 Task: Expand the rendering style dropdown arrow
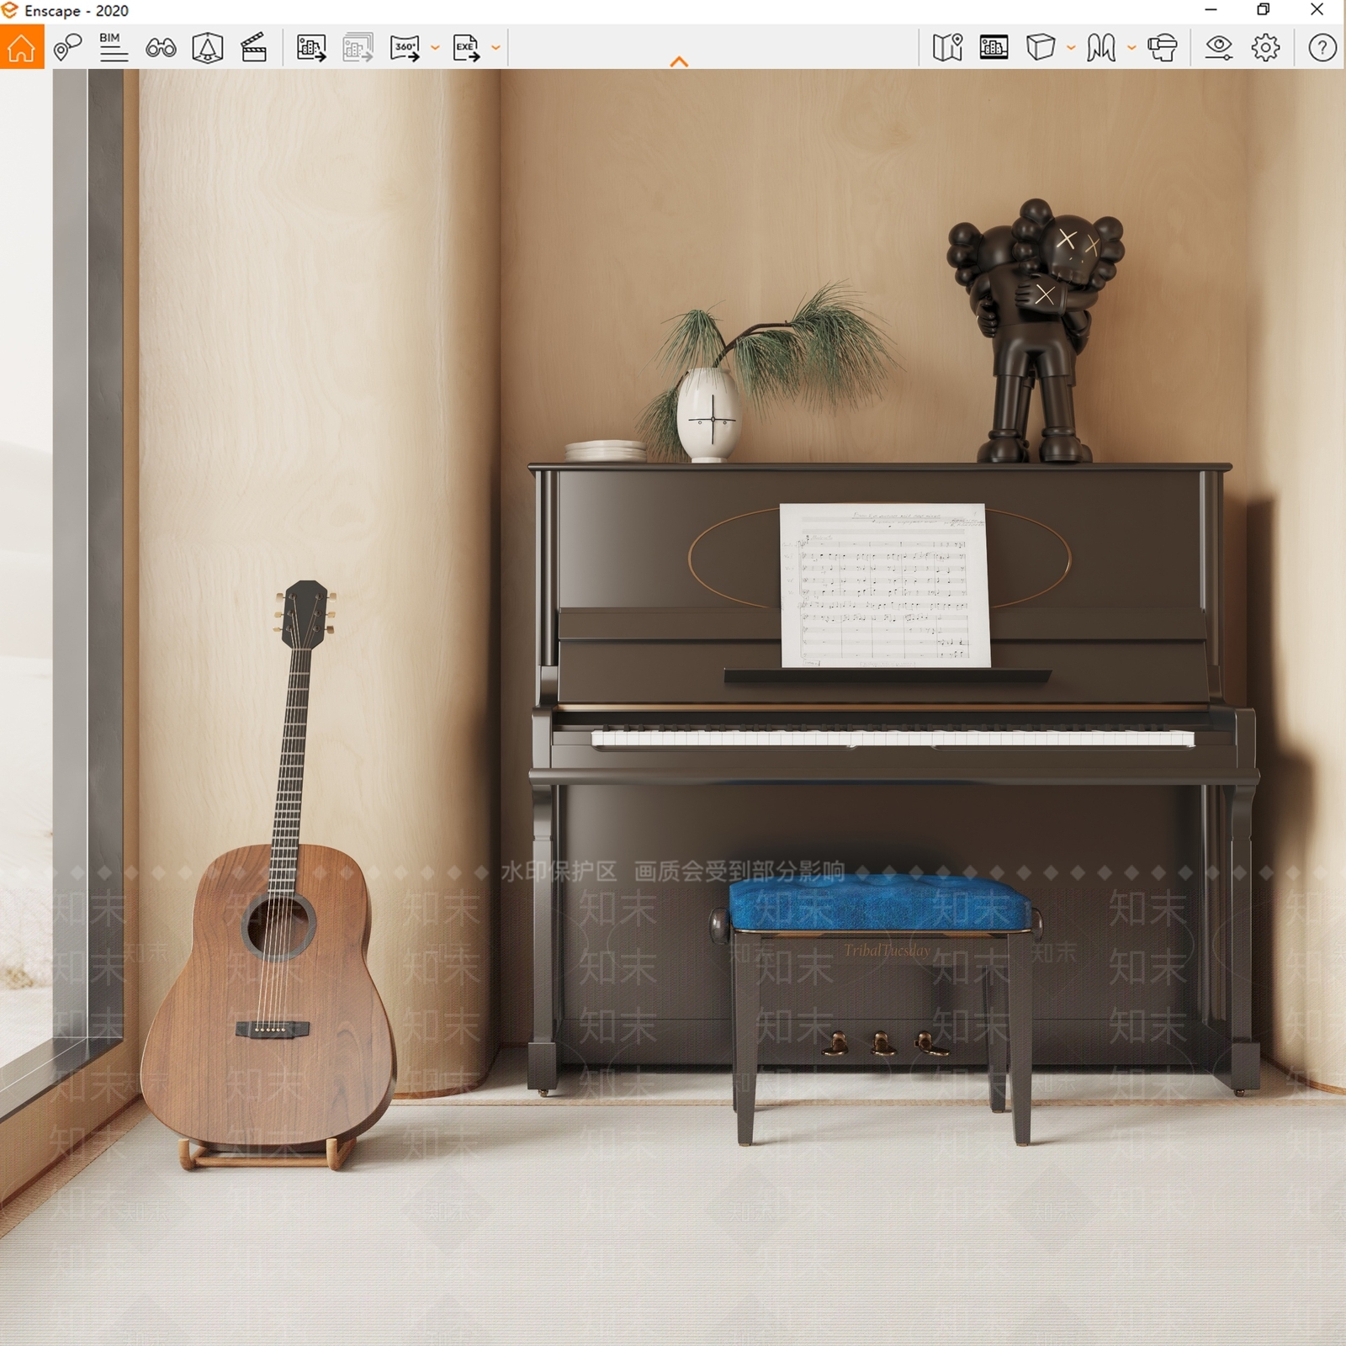pyautogui.click(x=1071, y=48)
